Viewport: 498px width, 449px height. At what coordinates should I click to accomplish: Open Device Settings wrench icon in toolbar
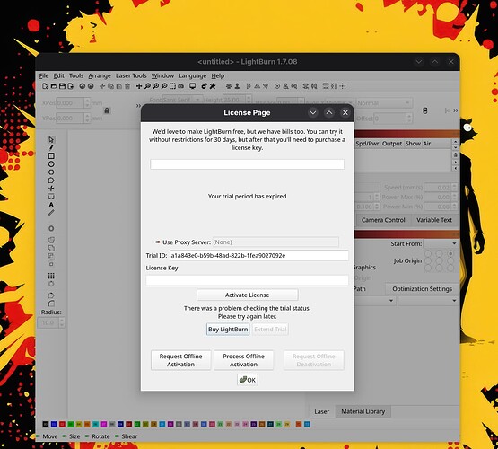coord(213,86)
